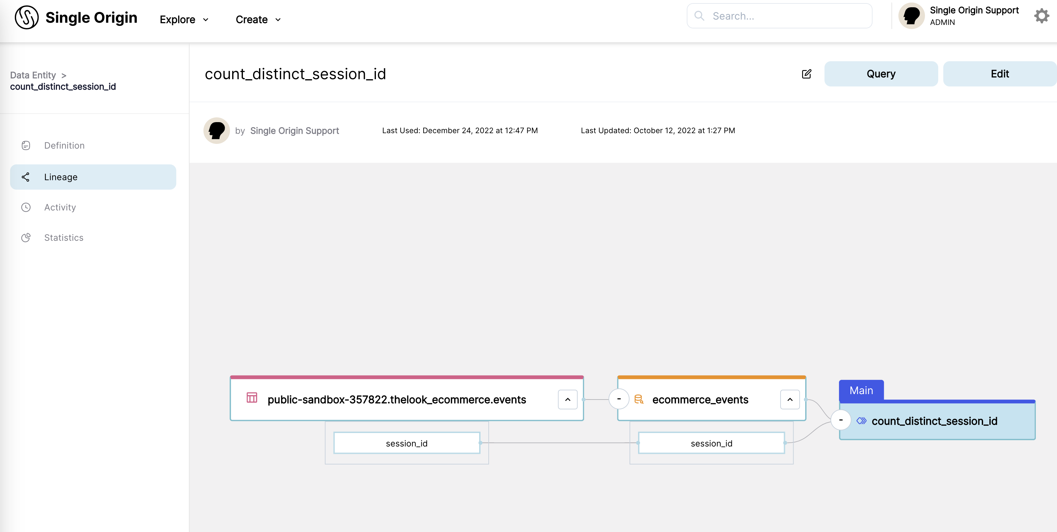The height and width of the screenshot is (532, 1057).
Task: Click the author avatar next to byline
Action: click(217, 130)
